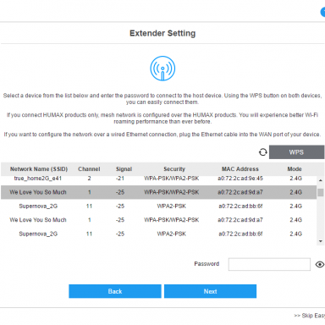Screen dimensions: 325x325
Task: Click the scrollbar down arrow in the network list
Action: pos(321,241)
